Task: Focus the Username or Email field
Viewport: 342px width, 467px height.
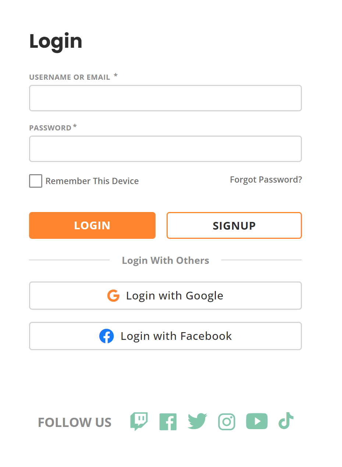Action: [x=165, y=98]
